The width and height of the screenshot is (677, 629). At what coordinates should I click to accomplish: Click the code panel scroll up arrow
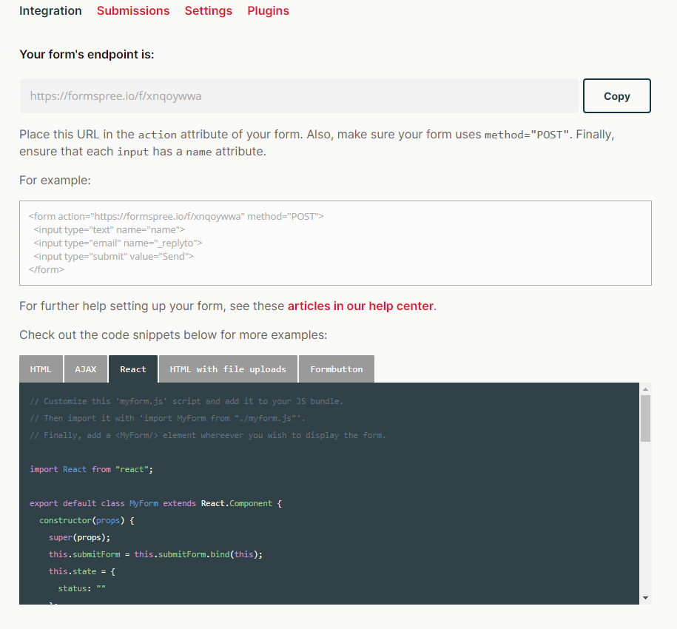pyautogui.click(x=645, y=389)
